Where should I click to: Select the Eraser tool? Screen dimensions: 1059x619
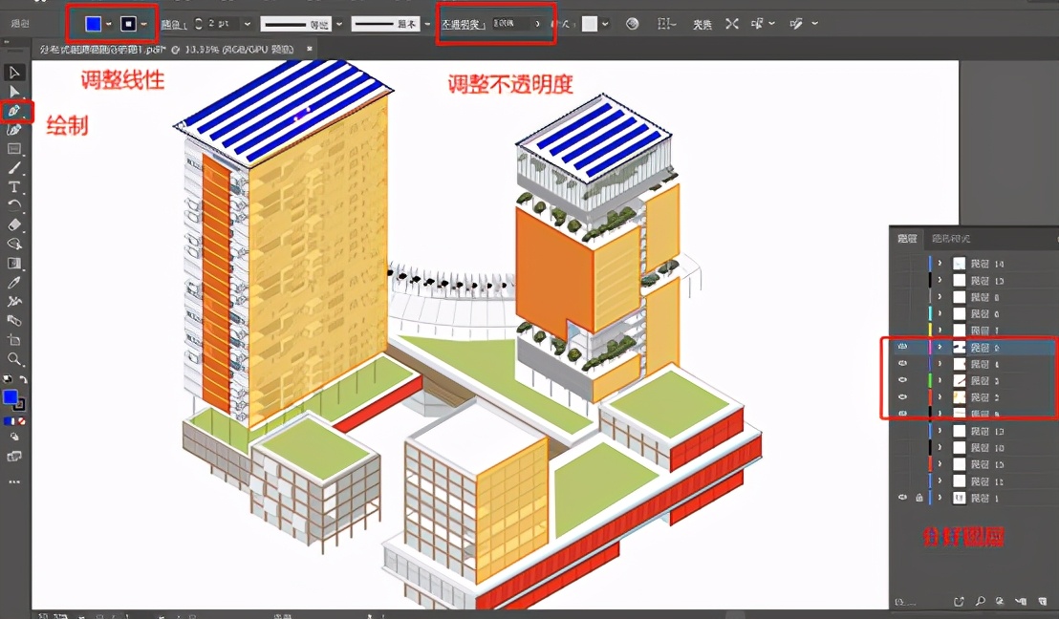click(14, 224)
